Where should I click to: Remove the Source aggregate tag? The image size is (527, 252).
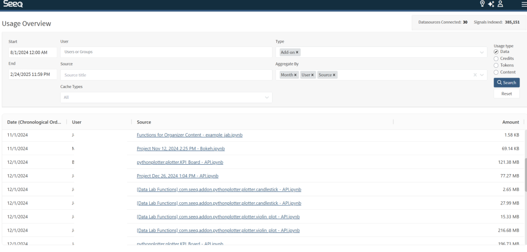[x=334, y=75]
